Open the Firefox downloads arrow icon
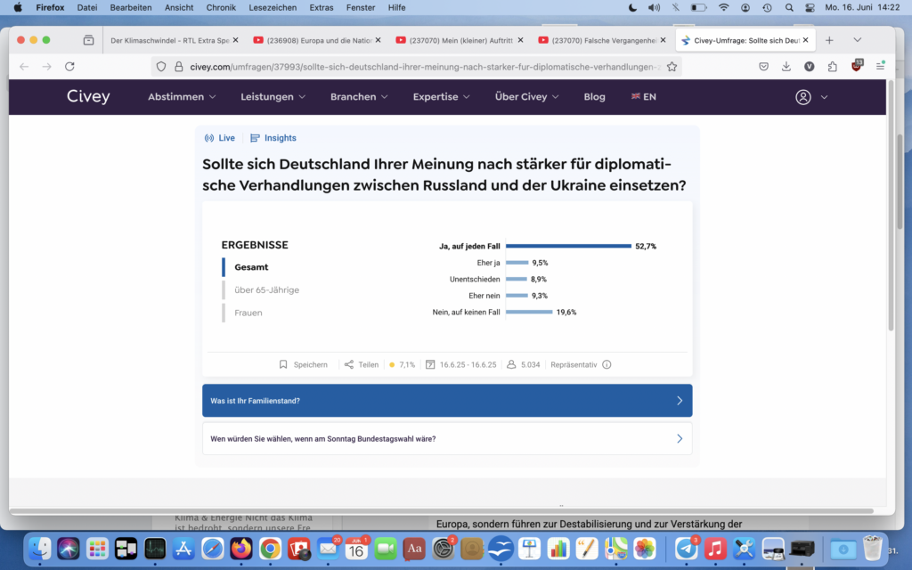This screenshot has height=570, width=912. (x=786, y=66)
